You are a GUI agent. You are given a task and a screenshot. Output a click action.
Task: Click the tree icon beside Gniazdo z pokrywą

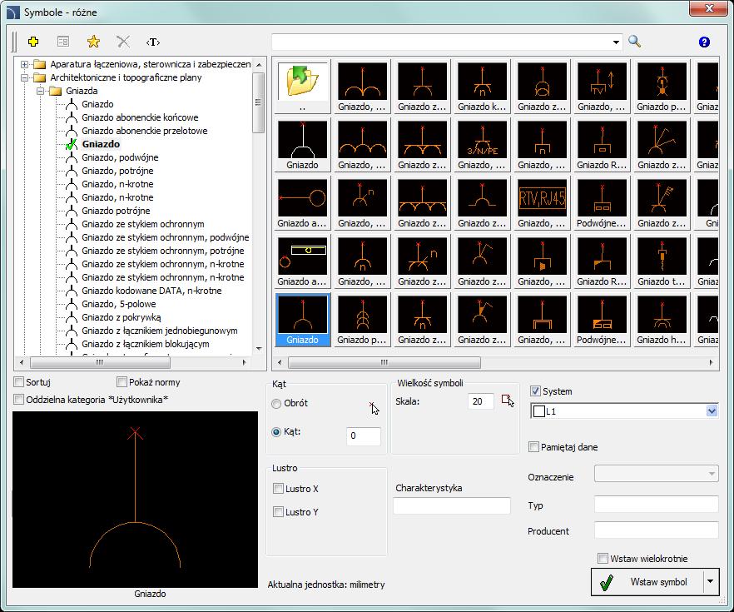tap(72, 317)
